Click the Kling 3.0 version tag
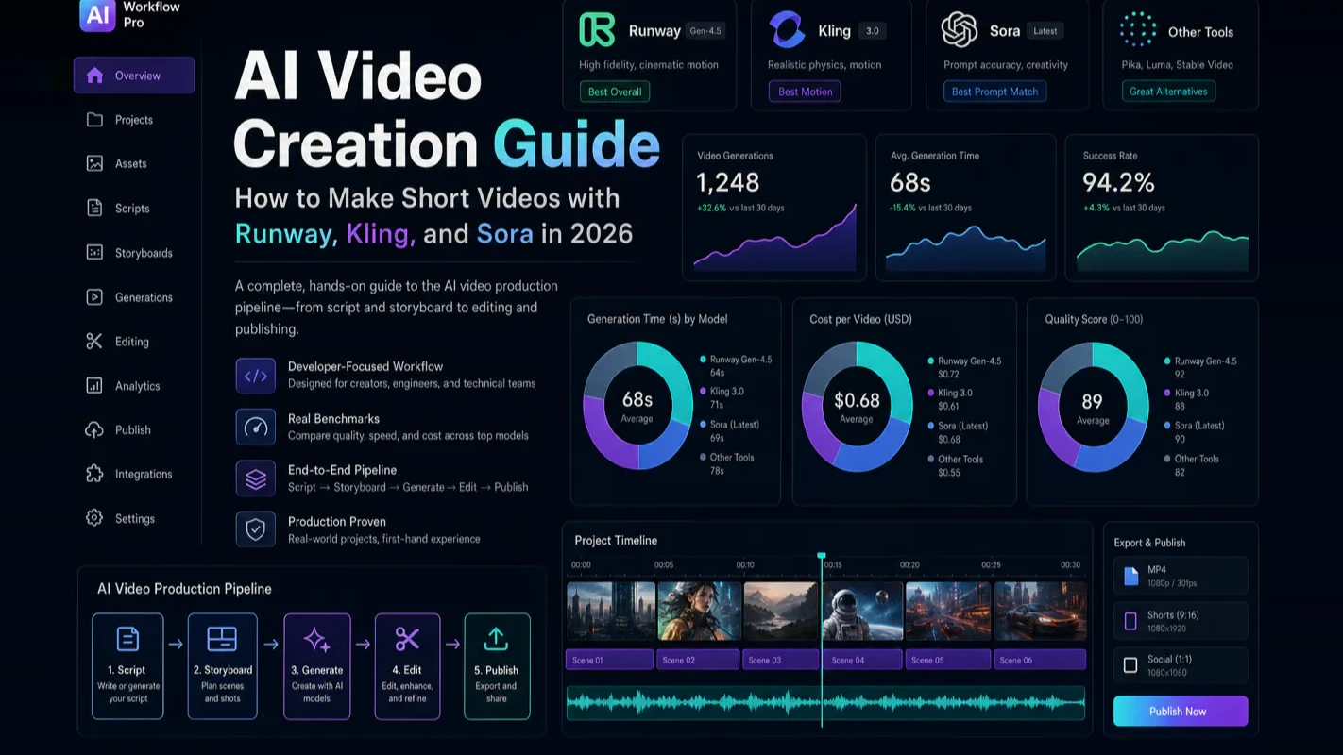The width and height of the screenshot is (1343, 755). (x=873, y=31)
